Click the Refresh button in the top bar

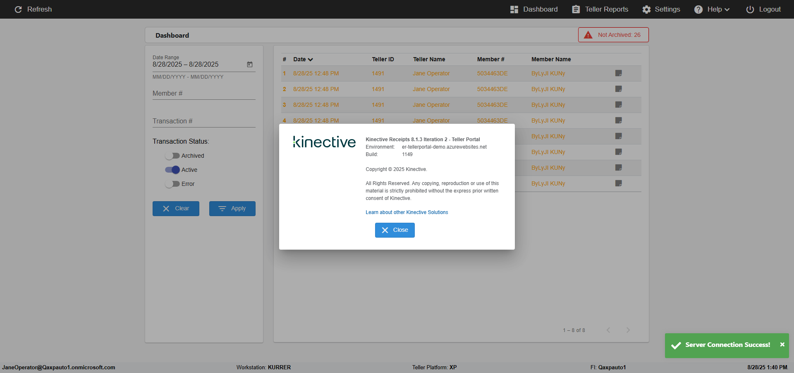tap(33, 9)
